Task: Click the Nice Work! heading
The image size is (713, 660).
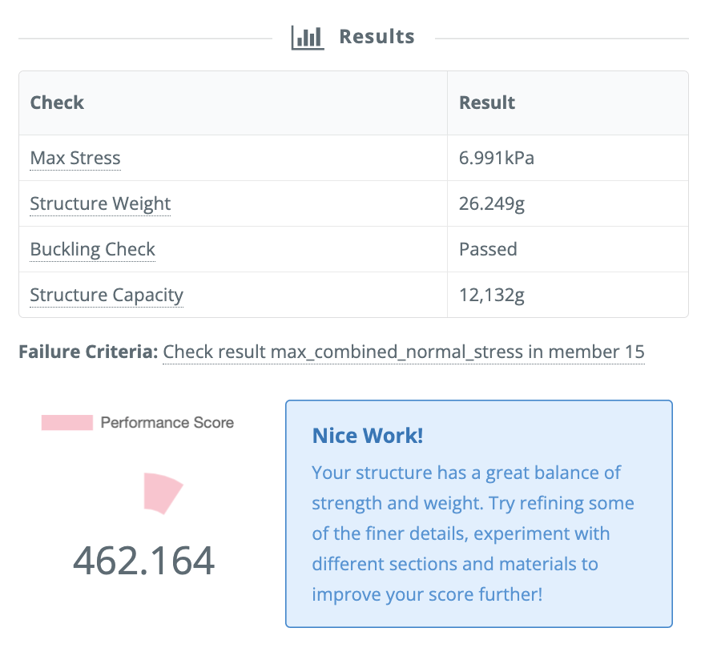Action: pyautogui.click(x=367, y=436)
